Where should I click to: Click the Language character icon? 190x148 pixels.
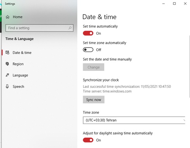(8, 75)
